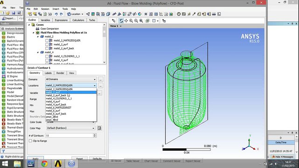Click the Table insert icon
Screen dimensions: 299x168
(156, 14)
